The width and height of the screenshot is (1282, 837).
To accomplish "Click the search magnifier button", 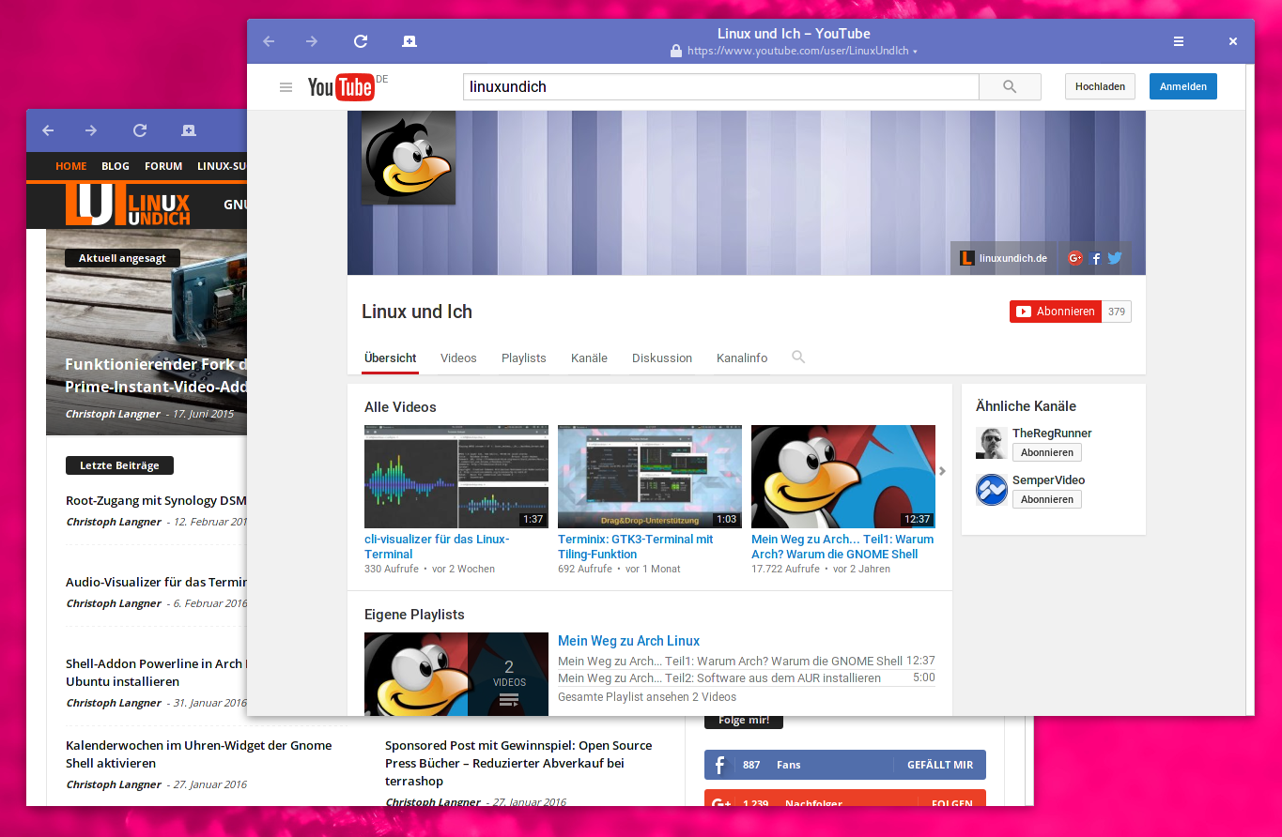I will (x=1010, y=86).
